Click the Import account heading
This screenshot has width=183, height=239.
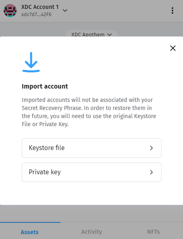tap(45, 86)
